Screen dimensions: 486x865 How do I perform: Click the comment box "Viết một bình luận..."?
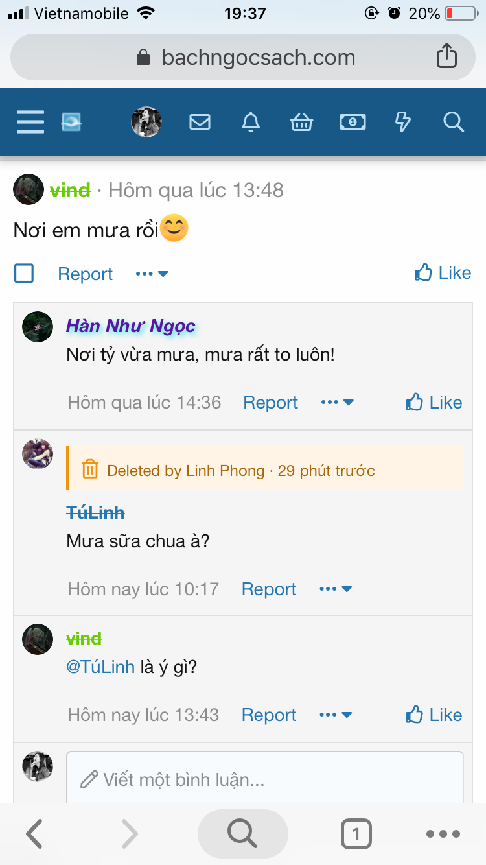coord(264,778)
